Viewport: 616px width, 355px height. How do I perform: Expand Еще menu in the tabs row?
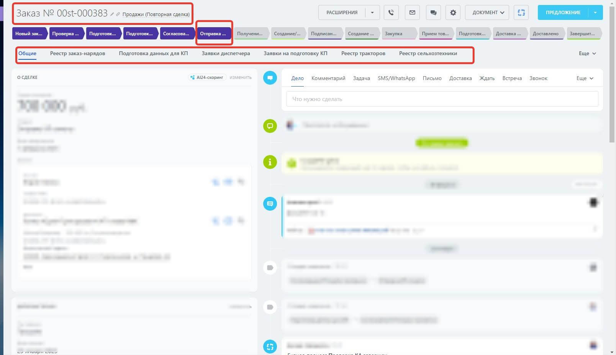[587, 54]
